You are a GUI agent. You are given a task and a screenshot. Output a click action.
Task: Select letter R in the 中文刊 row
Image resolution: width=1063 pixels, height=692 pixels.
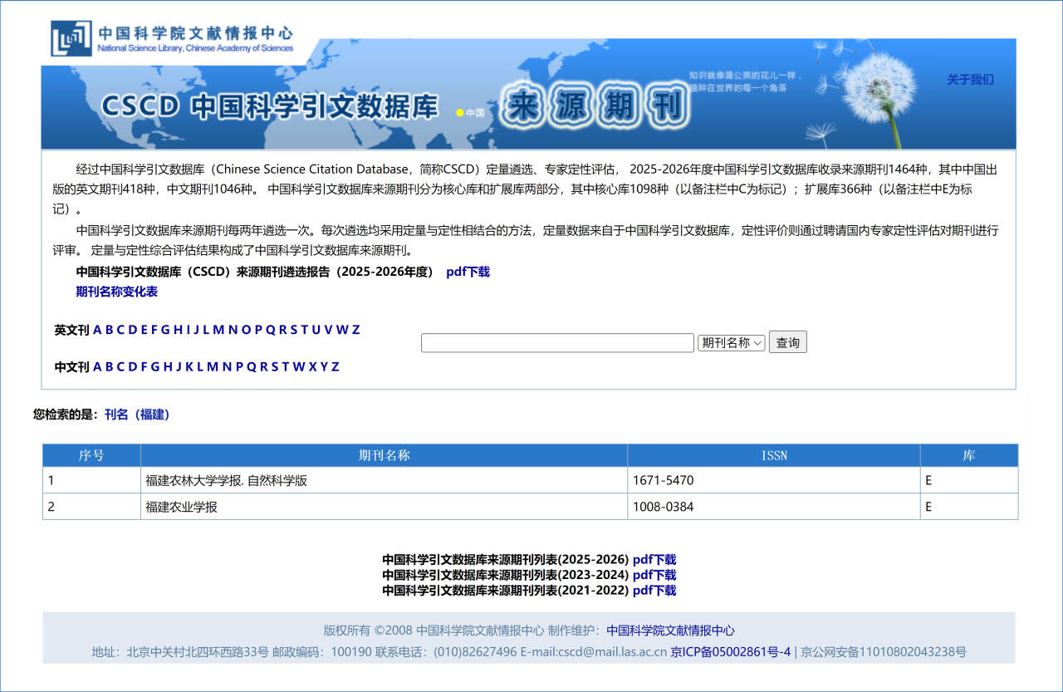pos(264,366)
